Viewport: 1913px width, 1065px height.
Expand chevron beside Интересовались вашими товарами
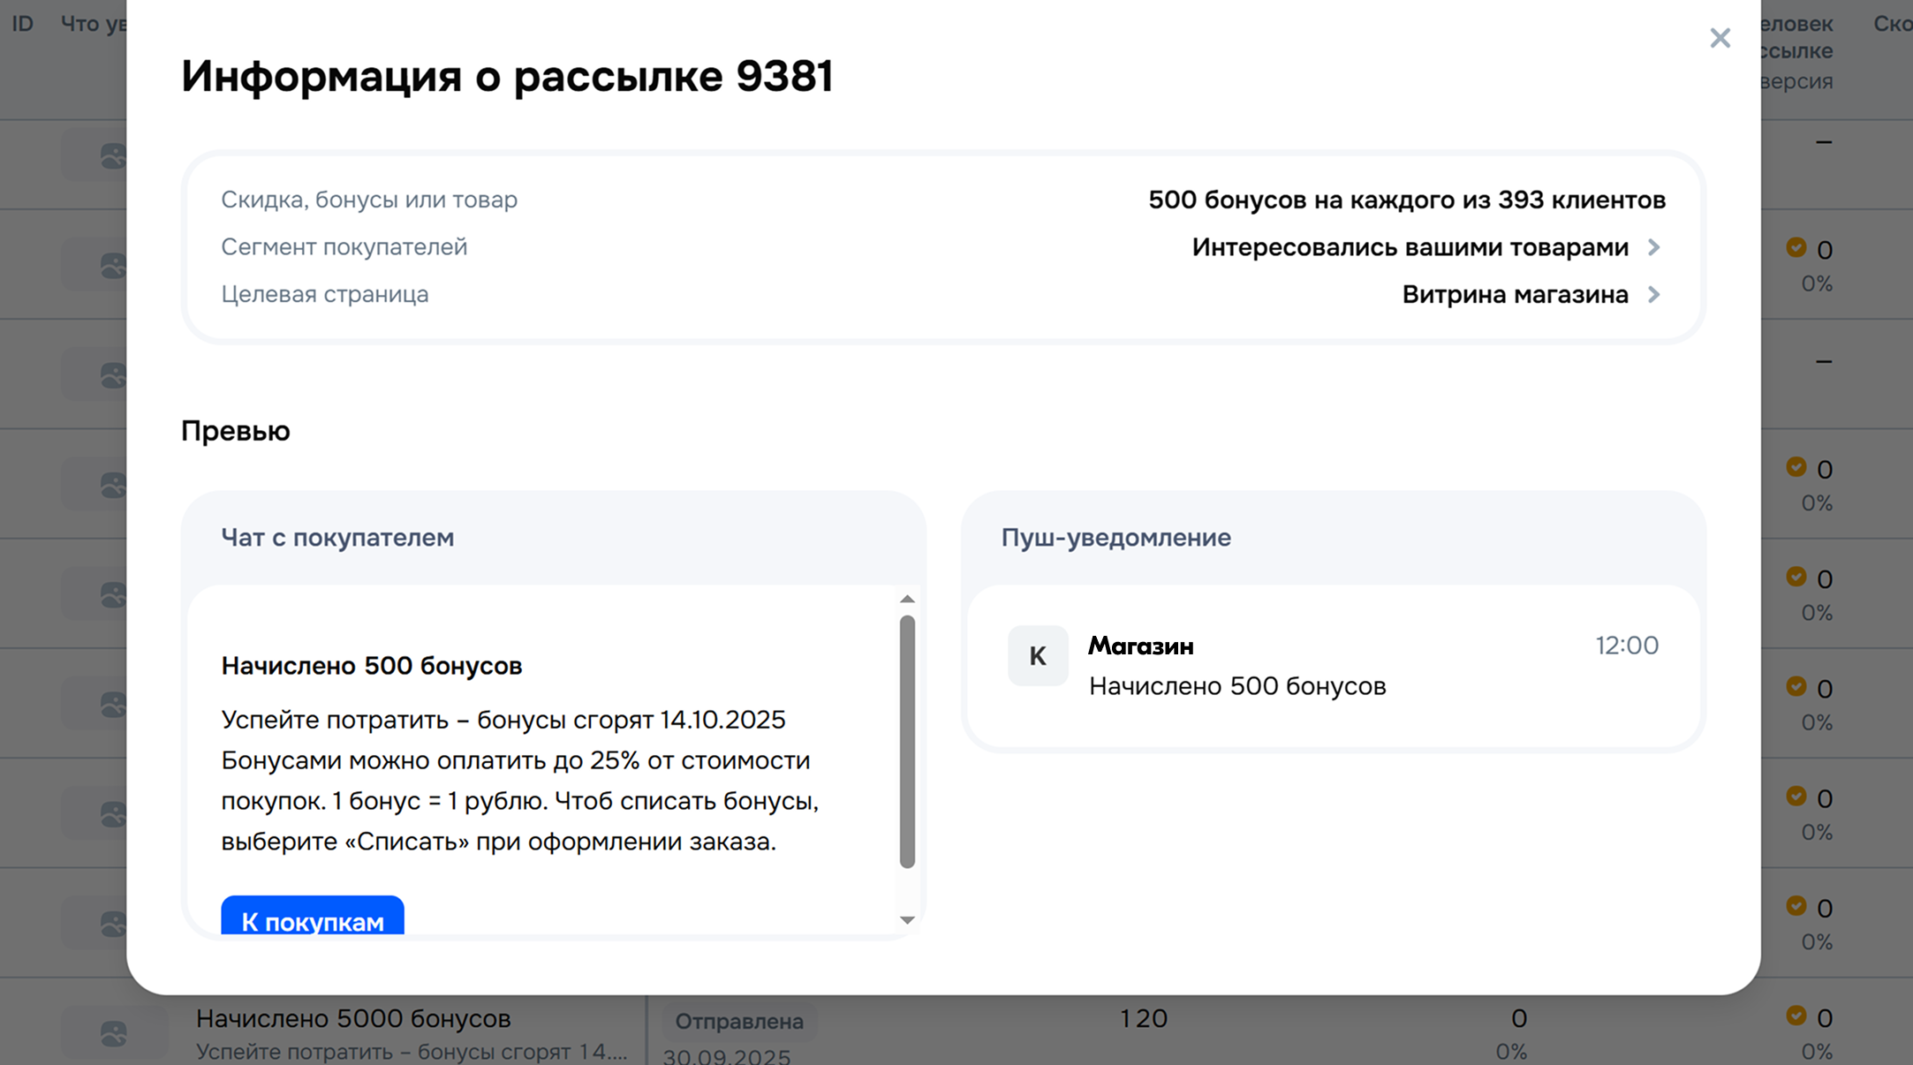pos(1654,247)
